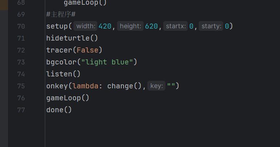
Task: Click the 'key:' parameter hint in onkey
Action: [157, 86]
